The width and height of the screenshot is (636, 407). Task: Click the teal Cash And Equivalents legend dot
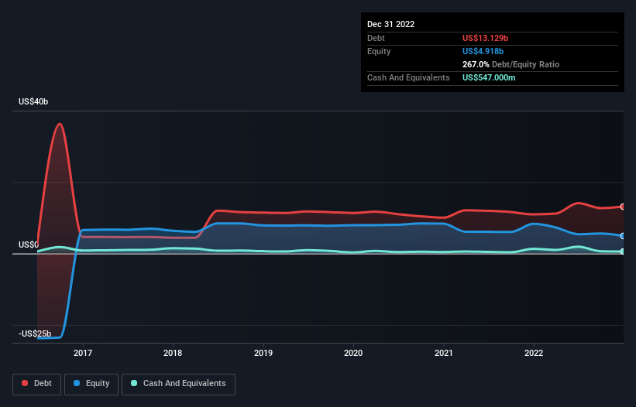134,383
